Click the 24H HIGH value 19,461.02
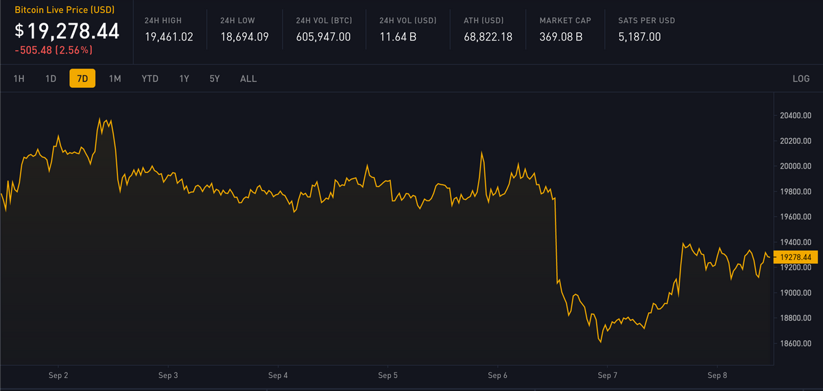The height and width of the screenshot is (391, 823). tap(169, 37)
